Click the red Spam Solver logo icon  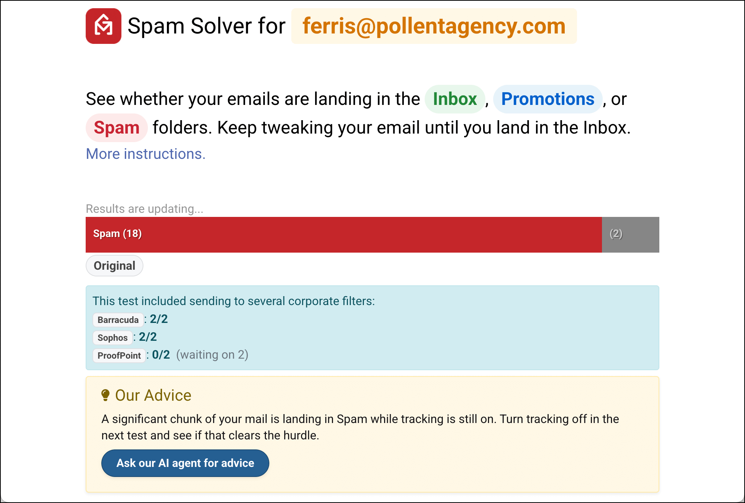(103, 26)
